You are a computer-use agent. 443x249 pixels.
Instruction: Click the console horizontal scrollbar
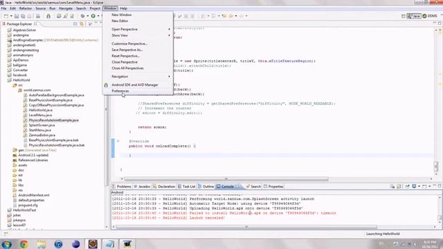(246, 227)
